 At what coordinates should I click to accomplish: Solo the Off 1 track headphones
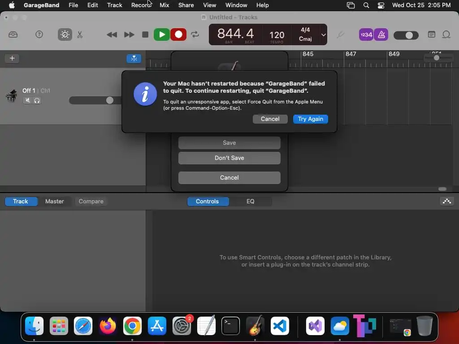[37, 101]
